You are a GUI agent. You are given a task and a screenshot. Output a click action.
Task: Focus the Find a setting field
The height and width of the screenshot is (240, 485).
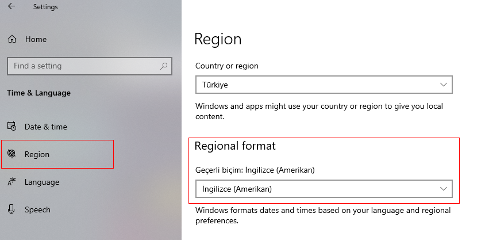point(90,66)
